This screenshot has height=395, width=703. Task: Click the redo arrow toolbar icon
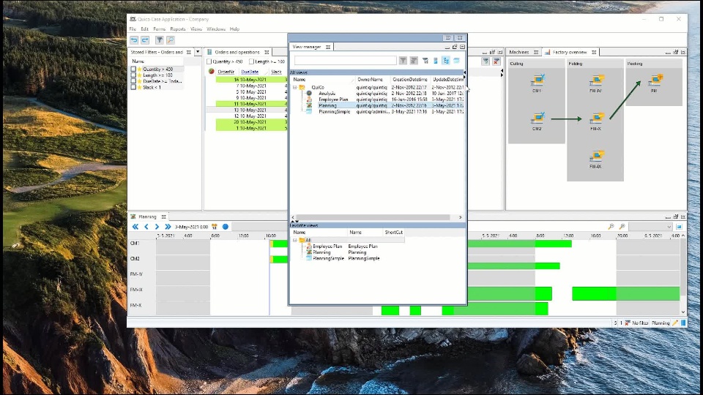145,40
